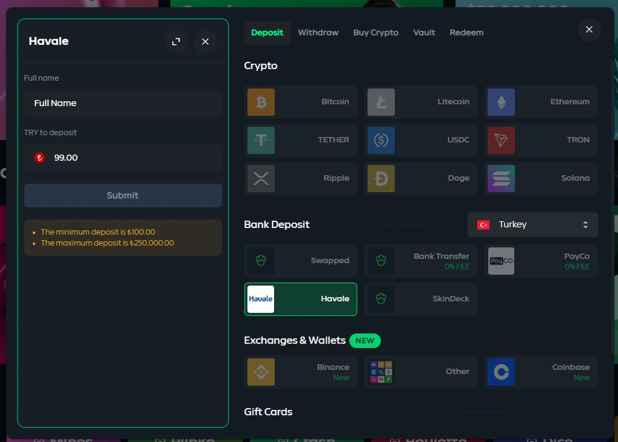Switch to the Withdraw tab

[318, 33]
